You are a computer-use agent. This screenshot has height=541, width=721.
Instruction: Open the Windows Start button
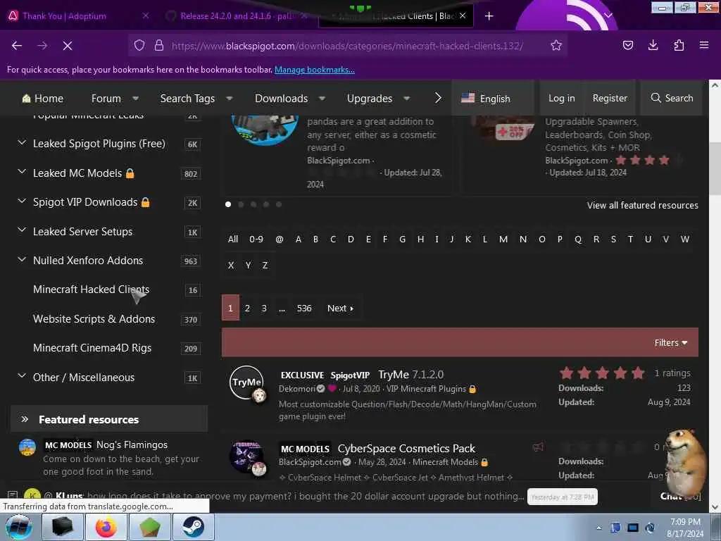(x=18, y=527)
